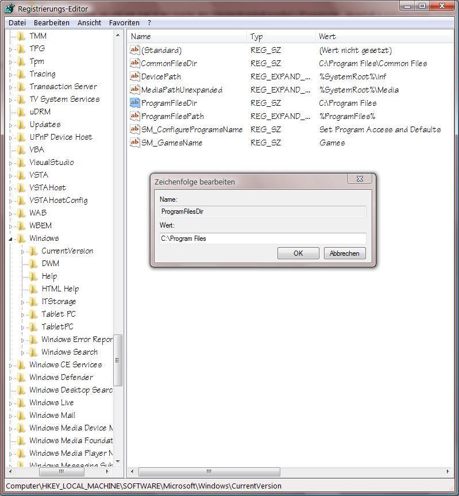The width and height of the screenshot is (459, 496).
Task: Expand the VisualStudio key
Action: (10, 163)
